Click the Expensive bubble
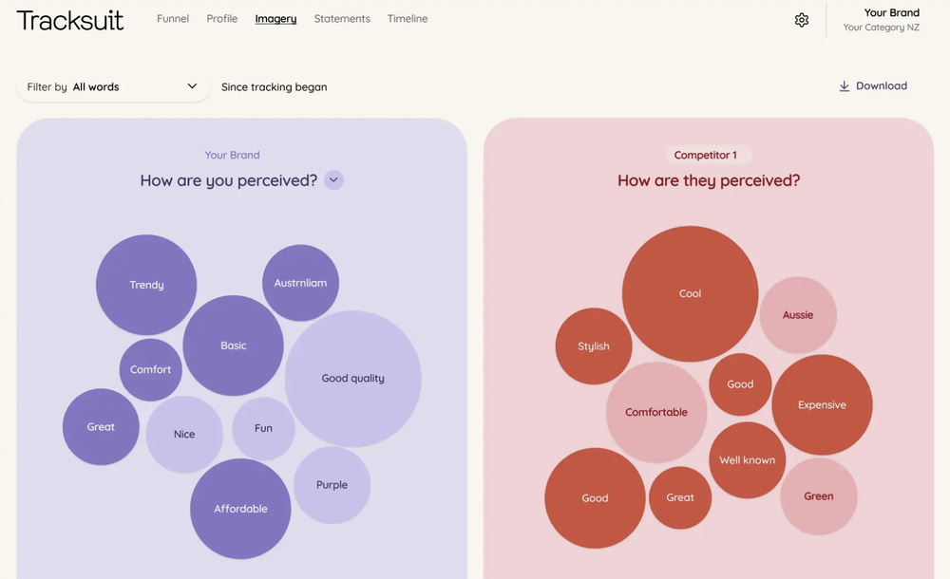Screen dimensions: 950x579 pyautogui.click(x=822, y=405)
